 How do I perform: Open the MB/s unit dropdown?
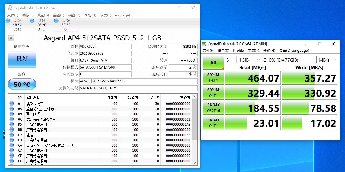coord(327,59)
